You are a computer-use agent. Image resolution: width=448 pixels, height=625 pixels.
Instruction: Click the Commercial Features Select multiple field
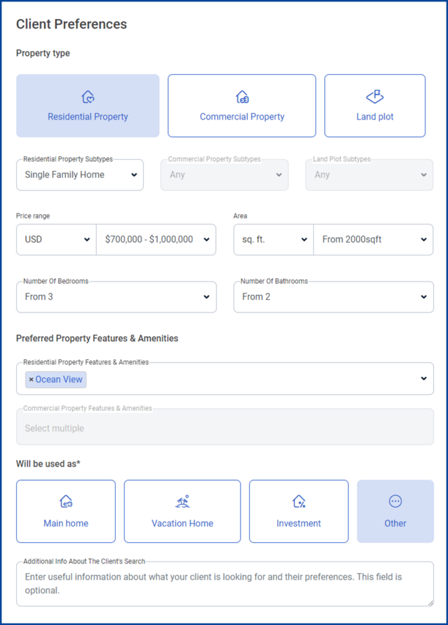[x=225, y=427]
